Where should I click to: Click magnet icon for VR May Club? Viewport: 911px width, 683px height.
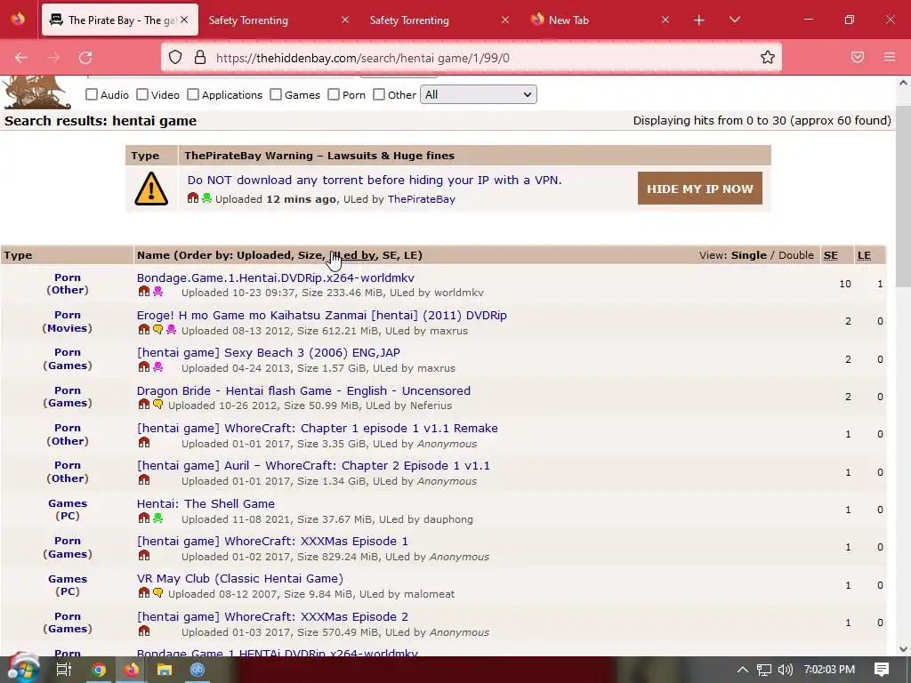point(144,592)
